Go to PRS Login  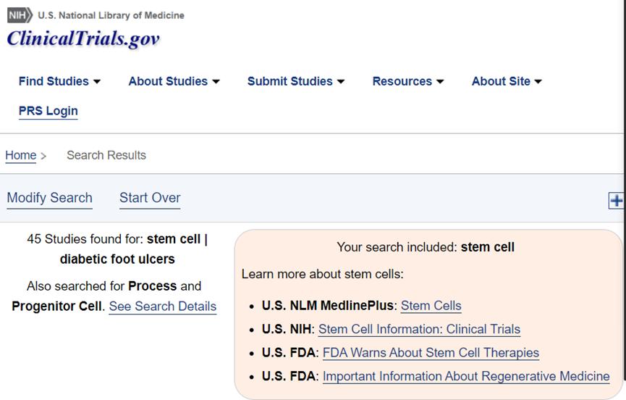[48, 111]
